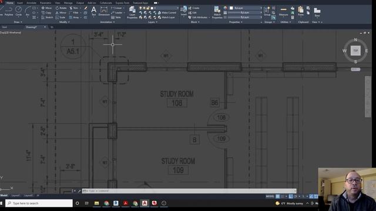Viewport: 376px width, 211px height.
Task: Click the Measure utility tool
Action: point(283,11)
